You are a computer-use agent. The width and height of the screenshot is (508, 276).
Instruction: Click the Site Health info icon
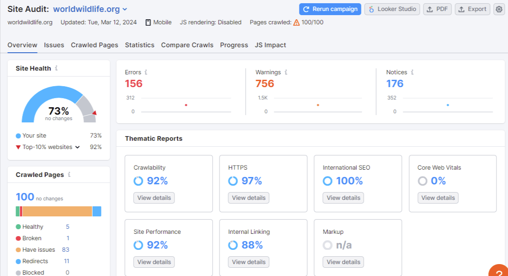coord(56,68)
